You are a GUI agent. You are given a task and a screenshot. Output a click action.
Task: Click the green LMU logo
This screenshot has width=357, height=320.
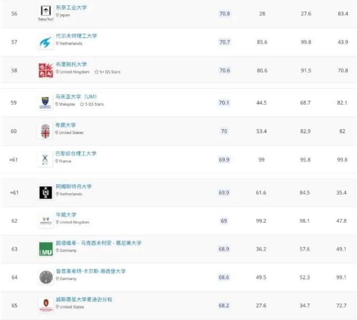[x=46, y=249]
